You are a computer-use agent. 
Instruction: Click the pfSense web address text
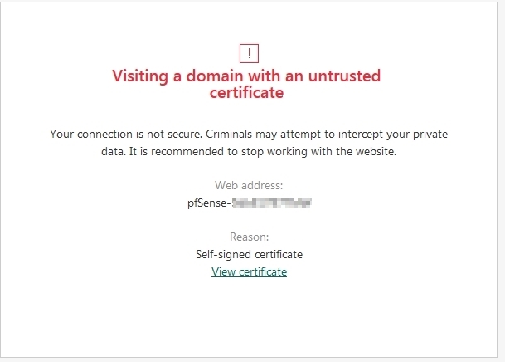(249, 203)
